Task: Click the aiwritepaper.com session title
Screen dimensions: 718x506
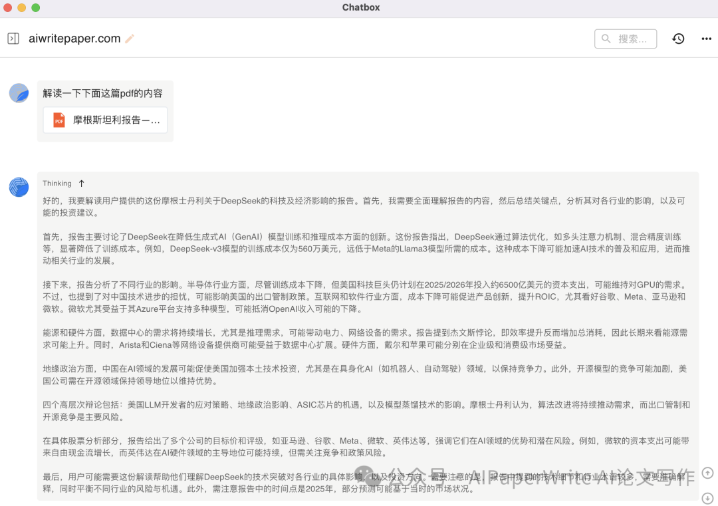Action: [x=74, y=39]
